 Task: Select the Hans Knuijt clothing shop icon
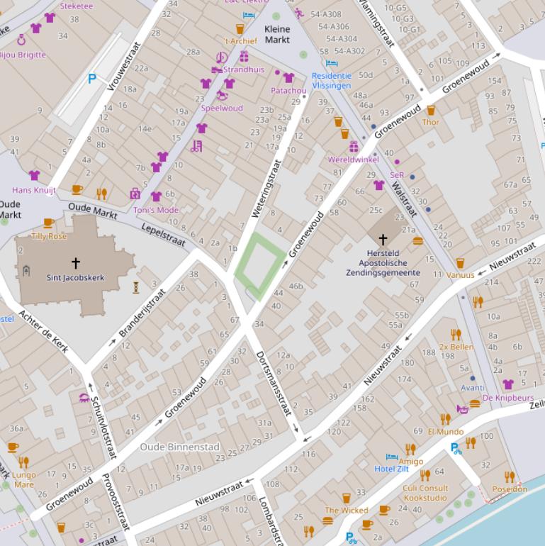[x=34, y=175]
